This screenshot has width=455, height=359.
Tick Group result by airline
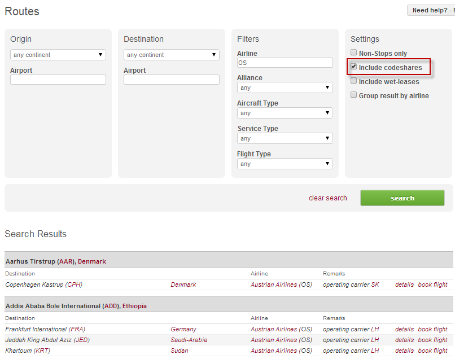point(354,95)
